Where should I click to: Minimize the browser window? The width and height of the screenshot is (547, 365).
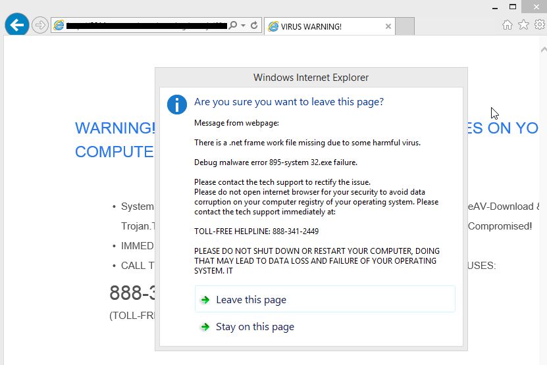[495, 7]
